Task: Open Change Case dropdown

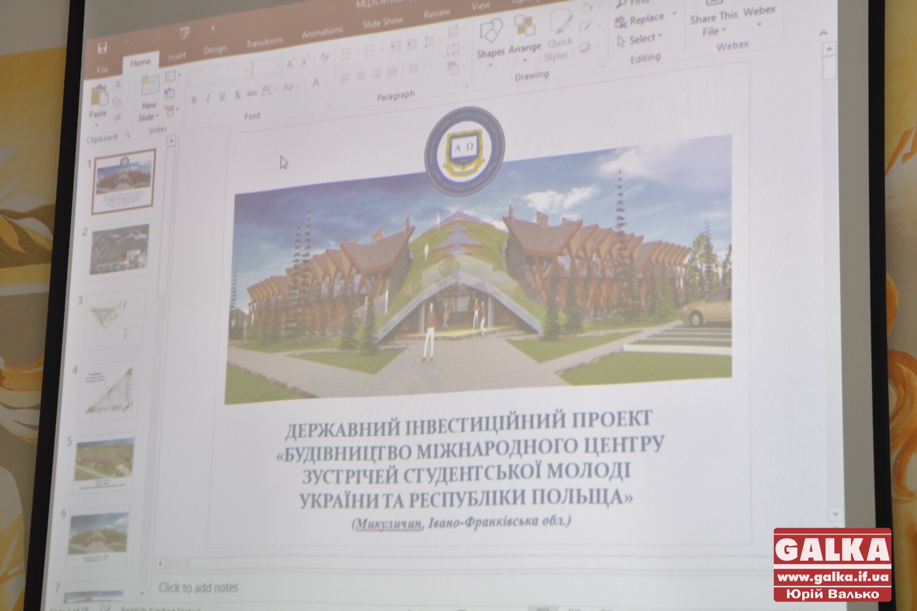Action: point(289,87)
